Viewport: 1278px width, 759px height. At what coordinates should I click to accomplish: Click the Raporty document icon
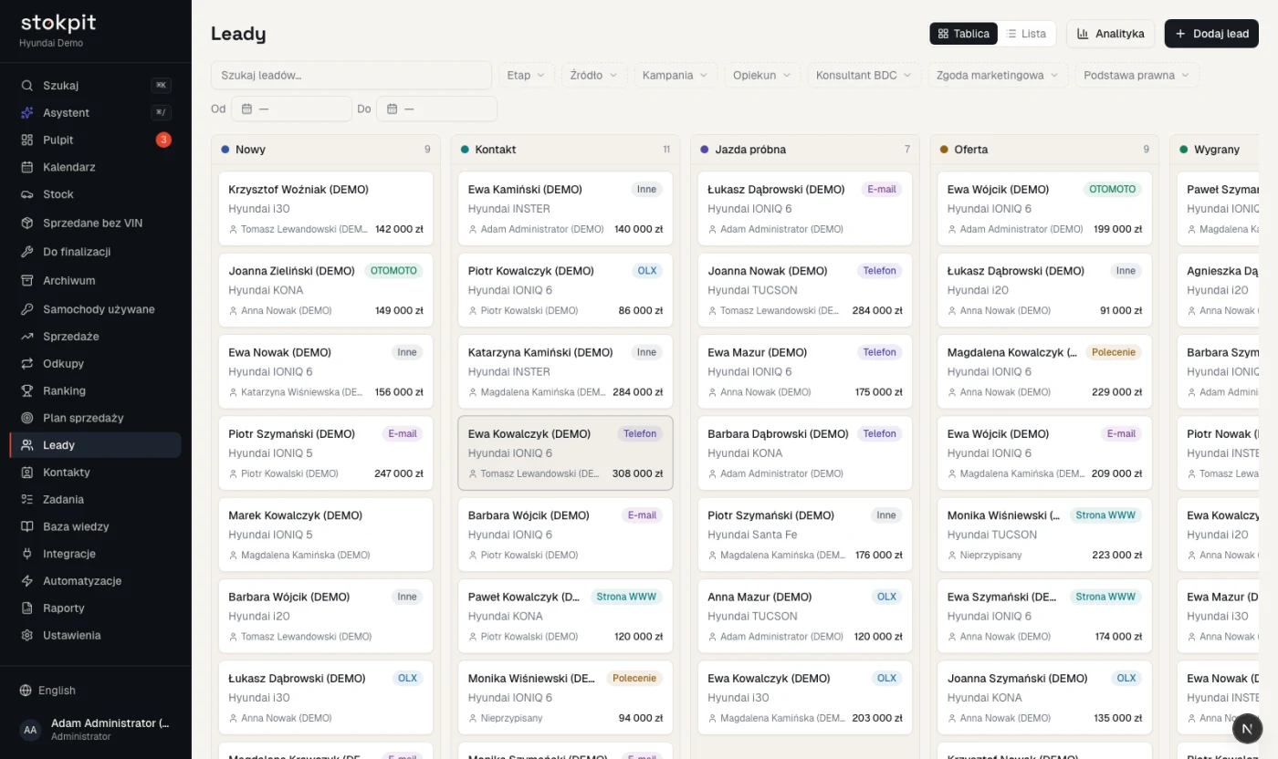pos(26,608)
